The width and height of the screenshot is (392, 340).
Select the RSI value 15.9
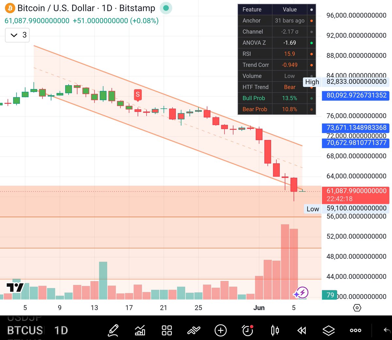tap(289, 54)
